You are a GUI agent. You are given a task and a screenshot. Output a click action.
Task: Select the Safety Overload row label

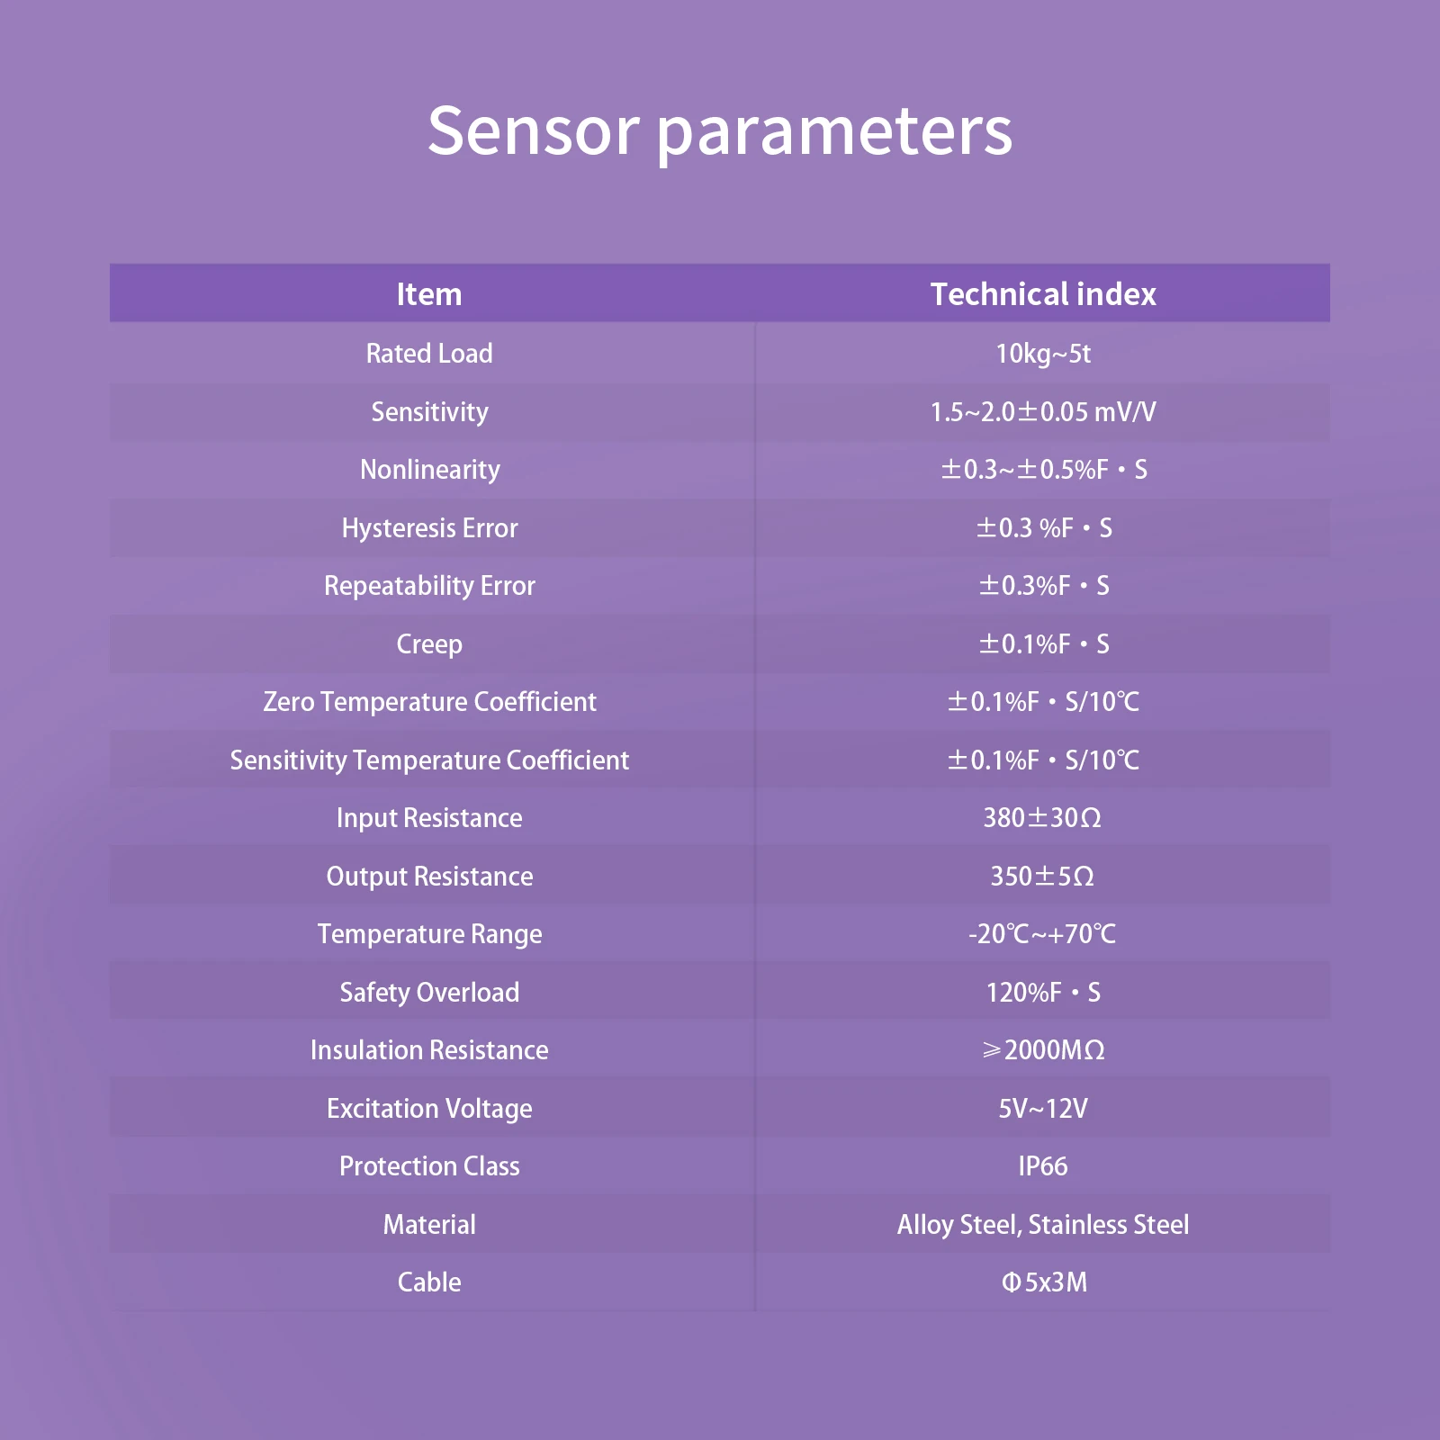pos(429,993)
